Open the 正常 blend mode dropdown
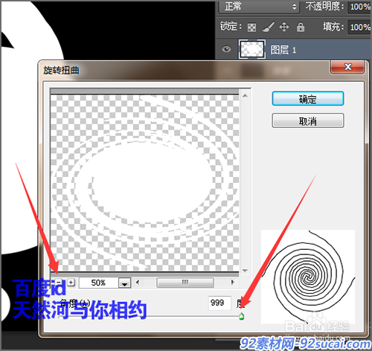372x351 pixels. pos(259,7)
